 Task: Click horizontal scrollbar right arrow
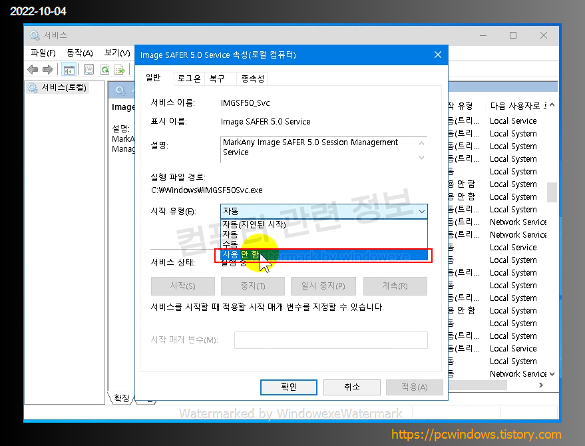(541, 385)
